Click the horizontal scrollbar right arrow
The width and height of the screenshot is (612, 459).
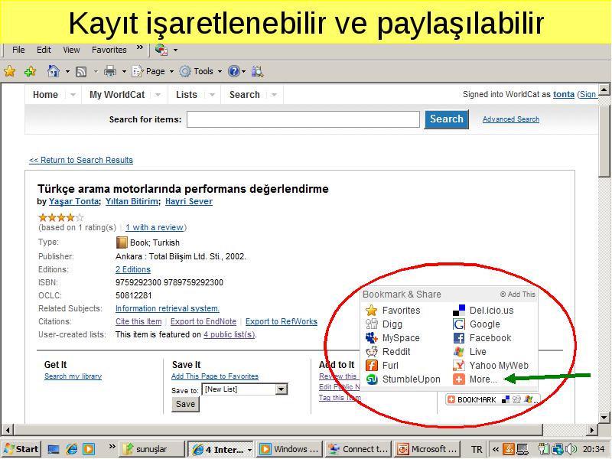(x=592, y=430)
